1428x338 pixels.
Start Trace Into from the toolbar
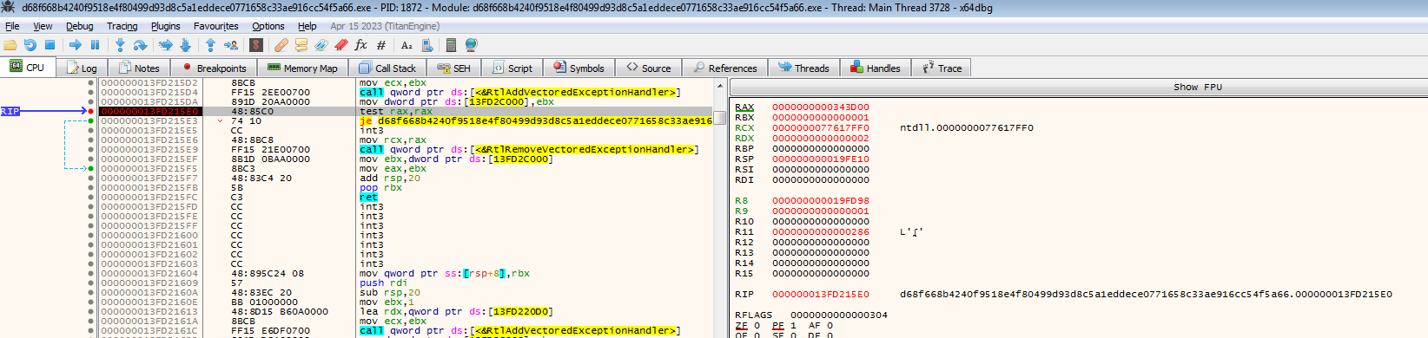click(x=165, y=45)
